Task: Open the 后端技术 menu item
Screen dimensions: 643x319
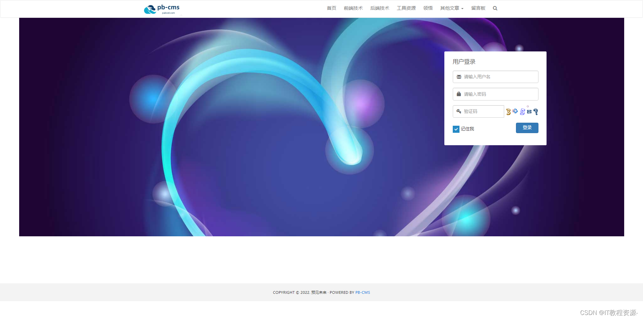Action: 380,8
